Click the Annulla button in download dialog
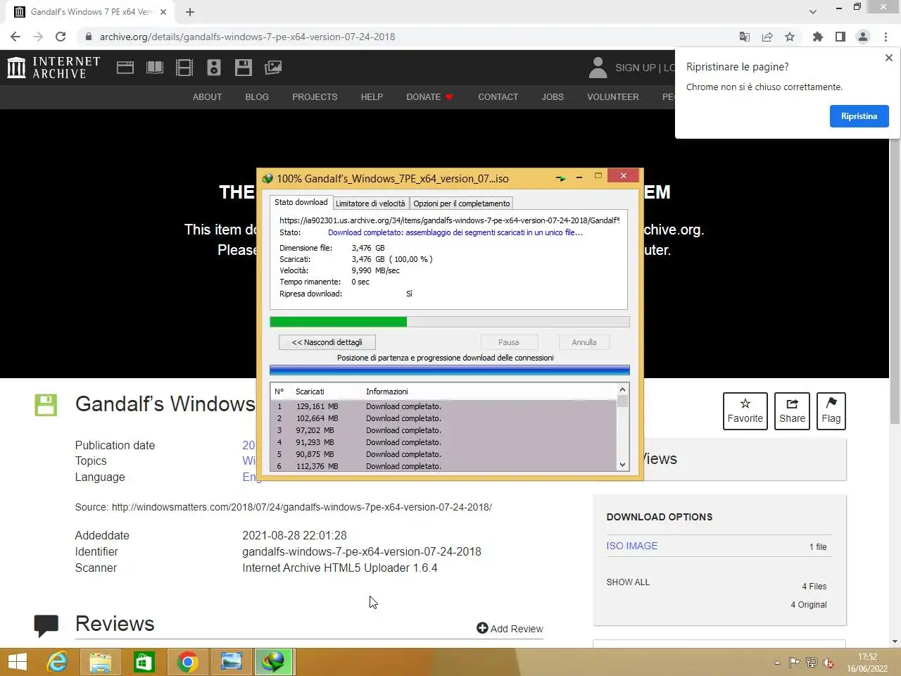 coord(584,342)
